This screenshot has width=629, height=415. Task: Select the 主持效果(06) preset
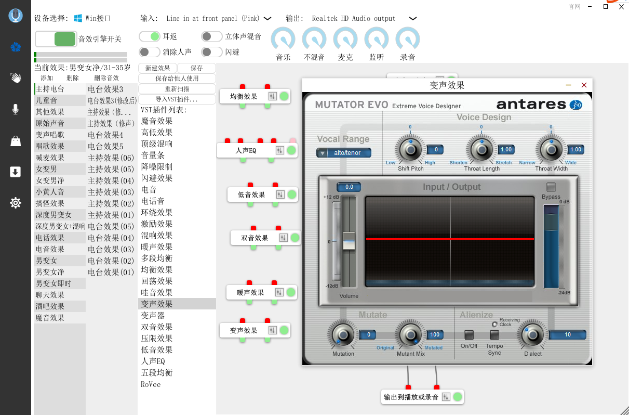[x=112, y=158]
